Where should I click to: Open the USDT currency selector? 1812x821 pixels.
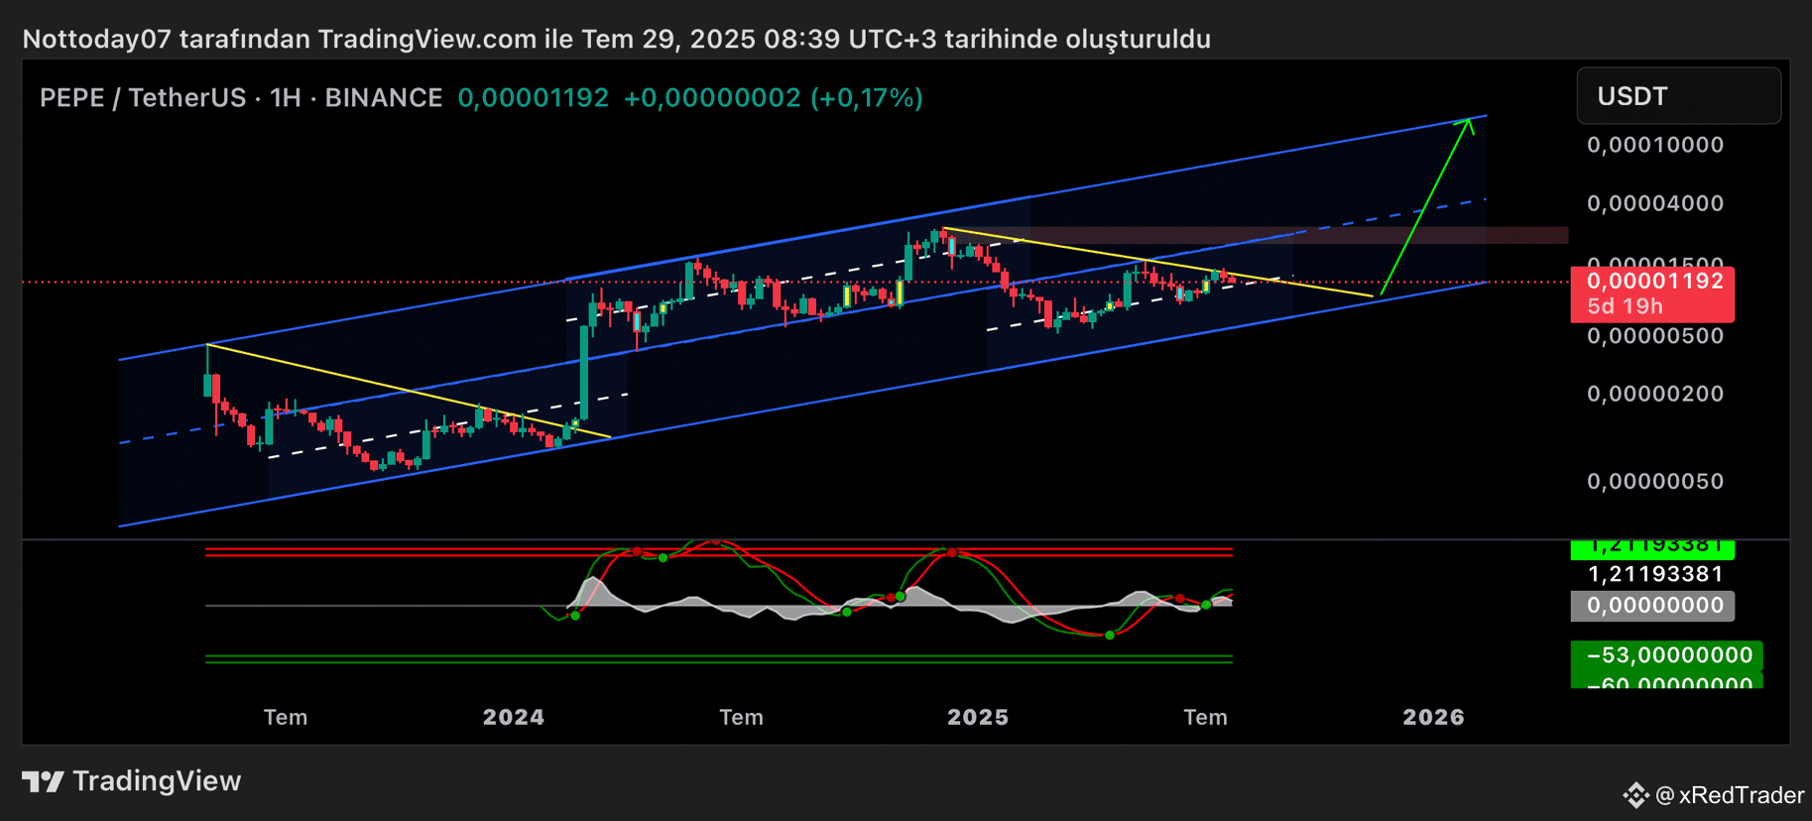(1678, 96)
